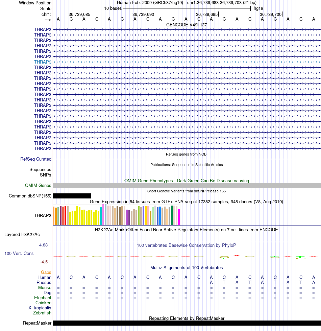Open the OMIM Gene Phenotypes track title
The image size is (321, 331).
(187, 181)
